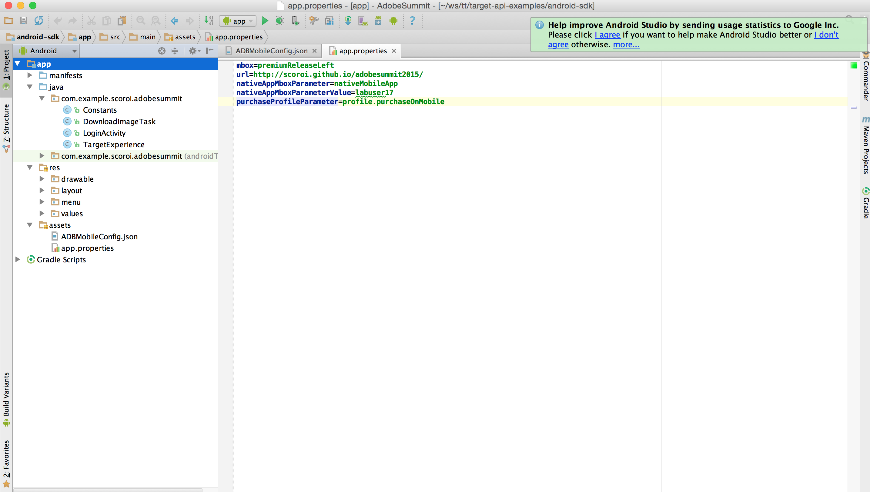Open AVD Manager device icon
The image size is (870, 492).
tap(363, 21)
